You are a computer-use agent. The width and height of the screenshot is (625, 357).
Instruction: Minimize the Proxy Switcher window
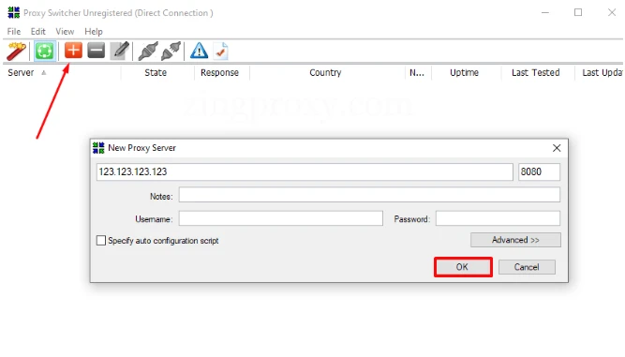545,13
